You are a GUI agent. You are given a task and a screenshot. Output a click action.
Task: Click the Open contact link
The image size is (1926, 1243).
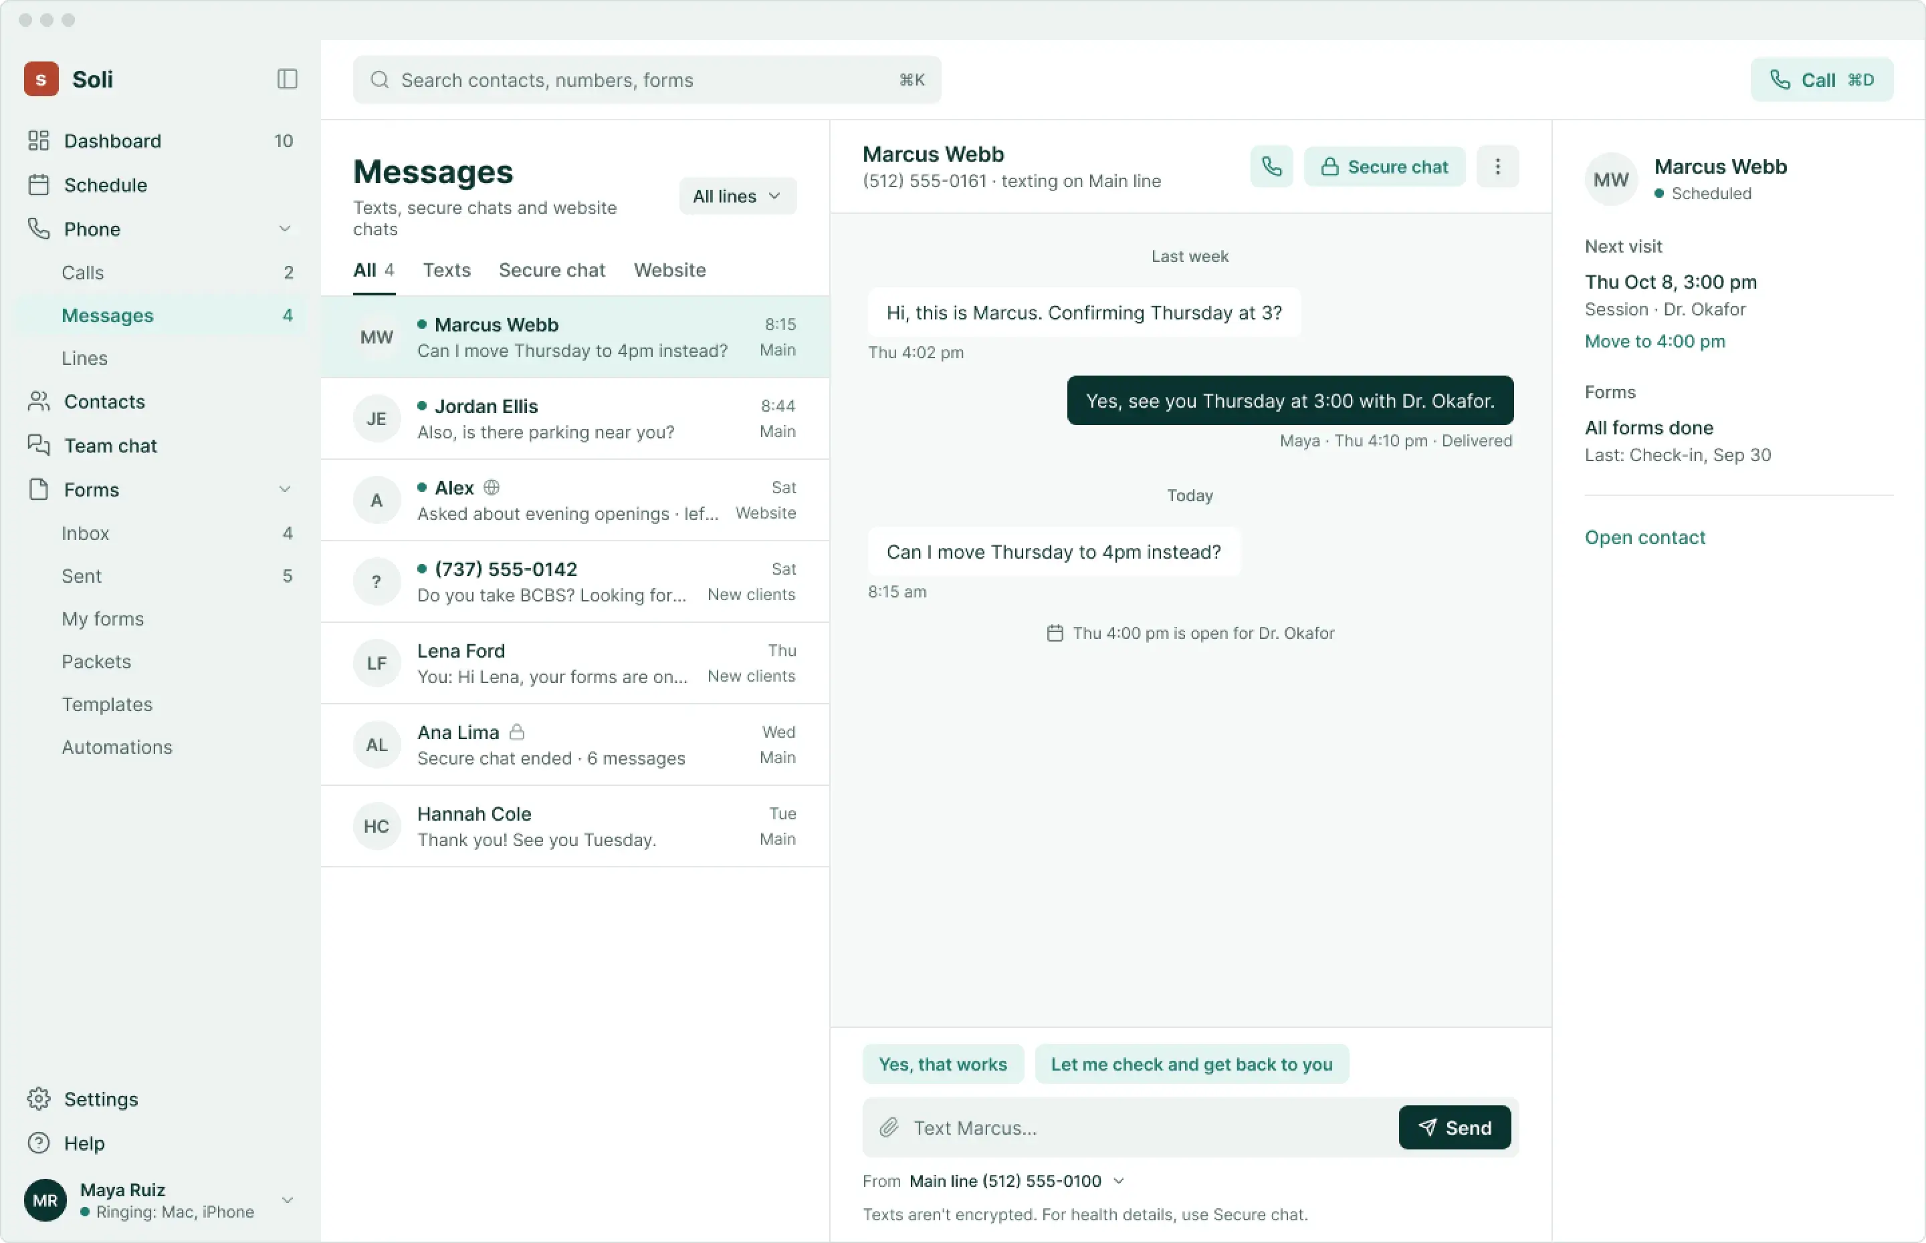[x=1645, y=537]
